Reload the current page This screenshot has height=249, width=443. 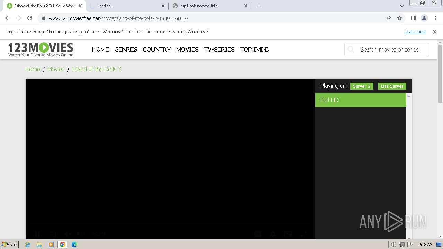click(x=30, y=18)
